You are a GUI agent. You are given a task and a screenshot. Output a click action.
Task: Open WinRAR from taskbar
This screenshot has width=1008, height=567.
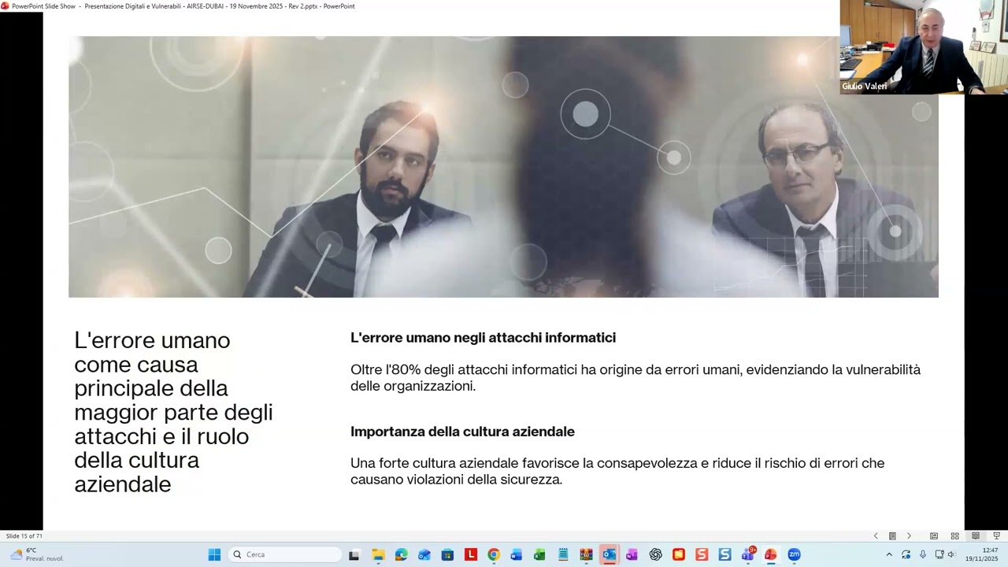(x=586, y=554)
